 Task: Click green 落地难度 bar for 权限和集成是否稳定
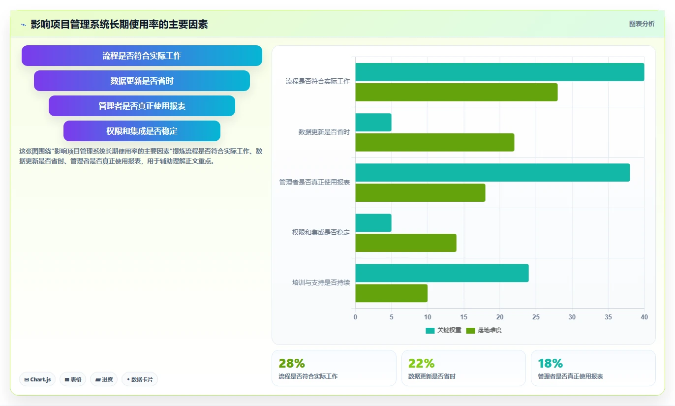pyautogui.click(x=406, y=243)
